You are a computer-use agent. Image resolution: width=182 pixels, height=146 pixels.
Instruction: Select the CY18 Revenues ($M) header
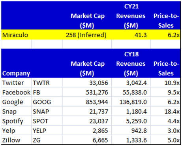coord(131,64)
